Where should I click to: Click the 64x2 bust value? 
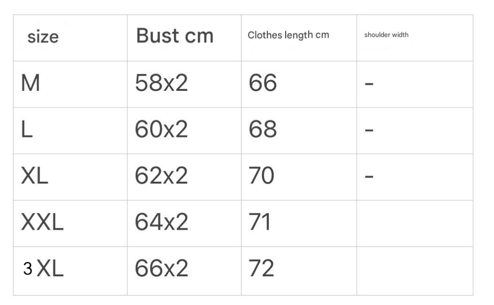161,223
